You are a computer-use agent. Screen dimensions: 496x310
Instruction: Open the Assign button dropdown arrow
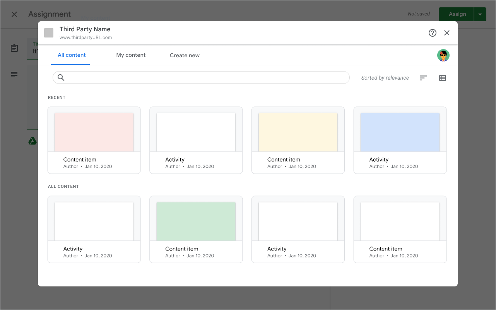point(480,14)
